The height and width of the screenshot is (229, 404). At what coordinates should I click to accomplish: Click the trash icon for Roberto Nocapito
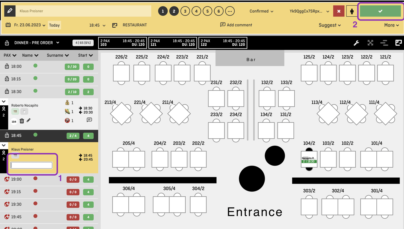pos(22,121)
